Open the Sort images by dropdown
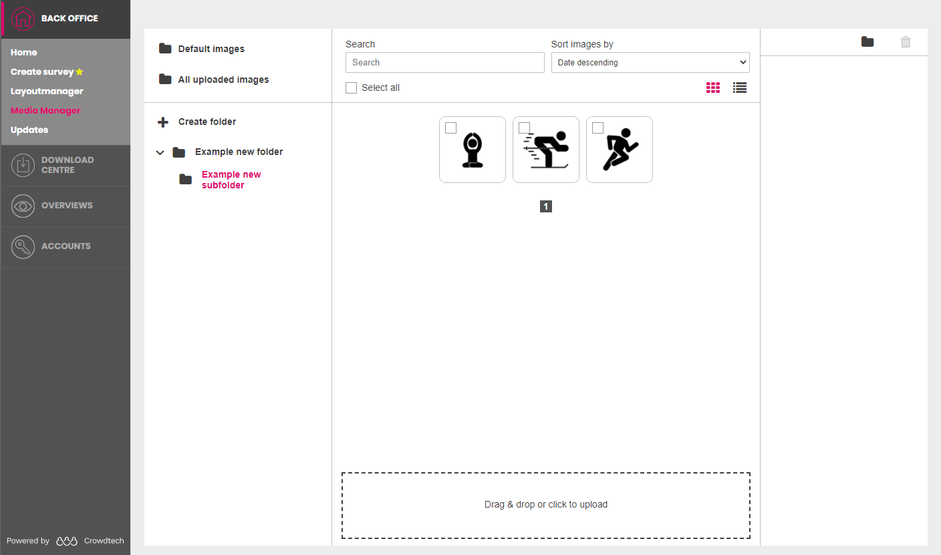Viewport: 941px width, 555px height. tap(650, 63)
